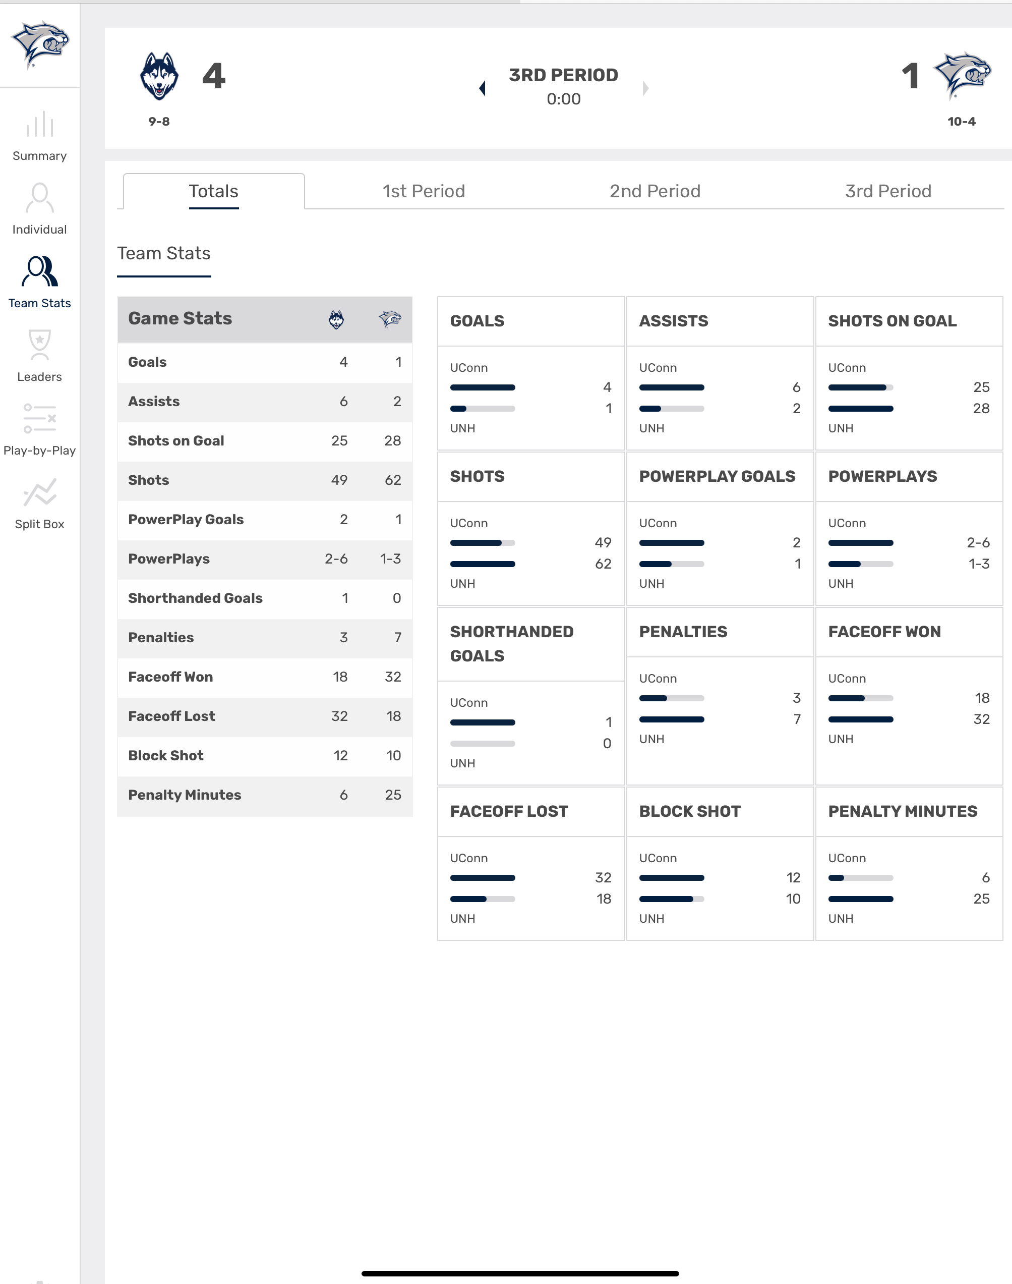Click UNH score 1 in scoreboard
1012x1284 pixels.
point(911,76)
